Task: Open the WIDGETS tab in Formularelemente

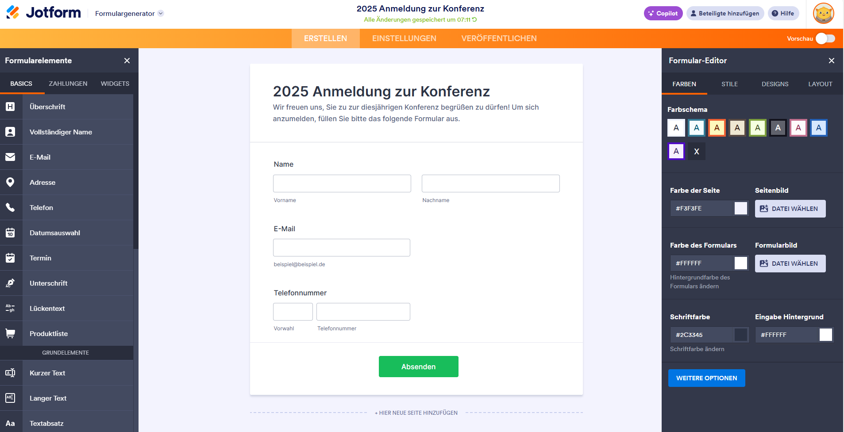Action: pyautogui.click(x=115, y=84)
